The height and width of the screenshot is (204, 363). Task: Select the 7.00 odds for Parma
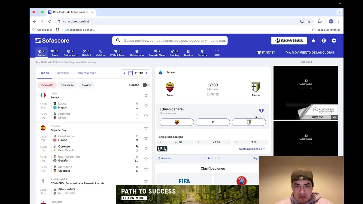point(250,143)
